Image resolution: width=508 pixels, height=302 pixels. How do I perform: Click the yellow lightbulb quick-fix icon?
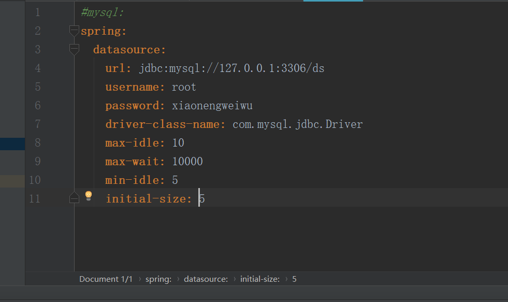coord(89,196)
